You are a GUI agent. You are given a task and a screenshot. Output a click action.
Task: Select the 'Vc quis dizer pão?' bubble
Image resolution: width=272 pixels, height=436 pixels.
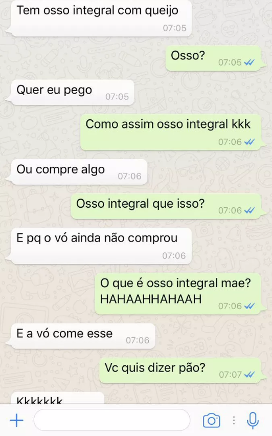tap(182, 370)
